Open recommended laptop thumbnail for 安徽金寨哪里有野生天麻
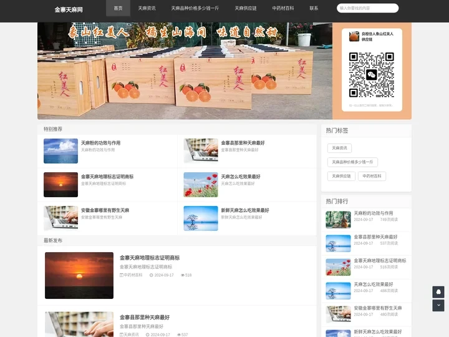 (60, 218)
